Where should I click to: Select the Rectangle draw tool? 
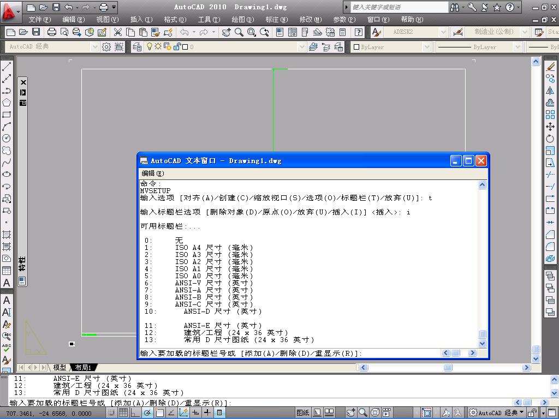(7, 115)
